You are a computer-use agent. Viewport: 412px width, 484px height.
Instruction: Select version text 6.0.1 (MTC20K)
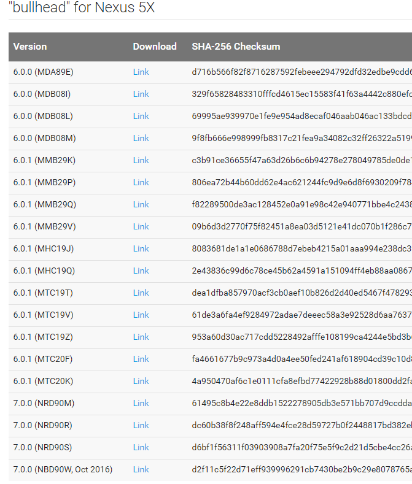click(43, 381)
